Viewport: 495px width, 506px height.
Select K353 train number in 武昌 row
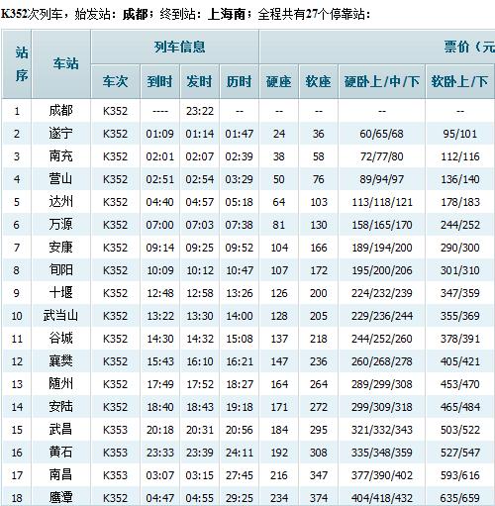point(115,430)
